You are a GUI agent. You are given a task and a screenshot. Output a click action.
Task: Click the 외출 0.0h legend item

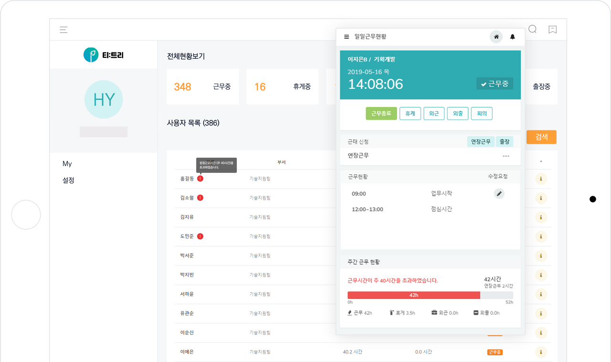pos(486,313)
